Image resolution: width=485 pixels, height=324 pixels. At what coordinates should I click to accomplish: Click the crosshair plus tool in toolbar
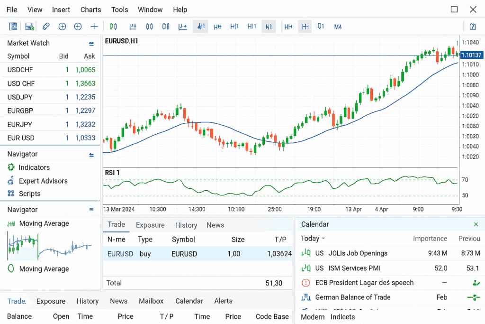94,27
